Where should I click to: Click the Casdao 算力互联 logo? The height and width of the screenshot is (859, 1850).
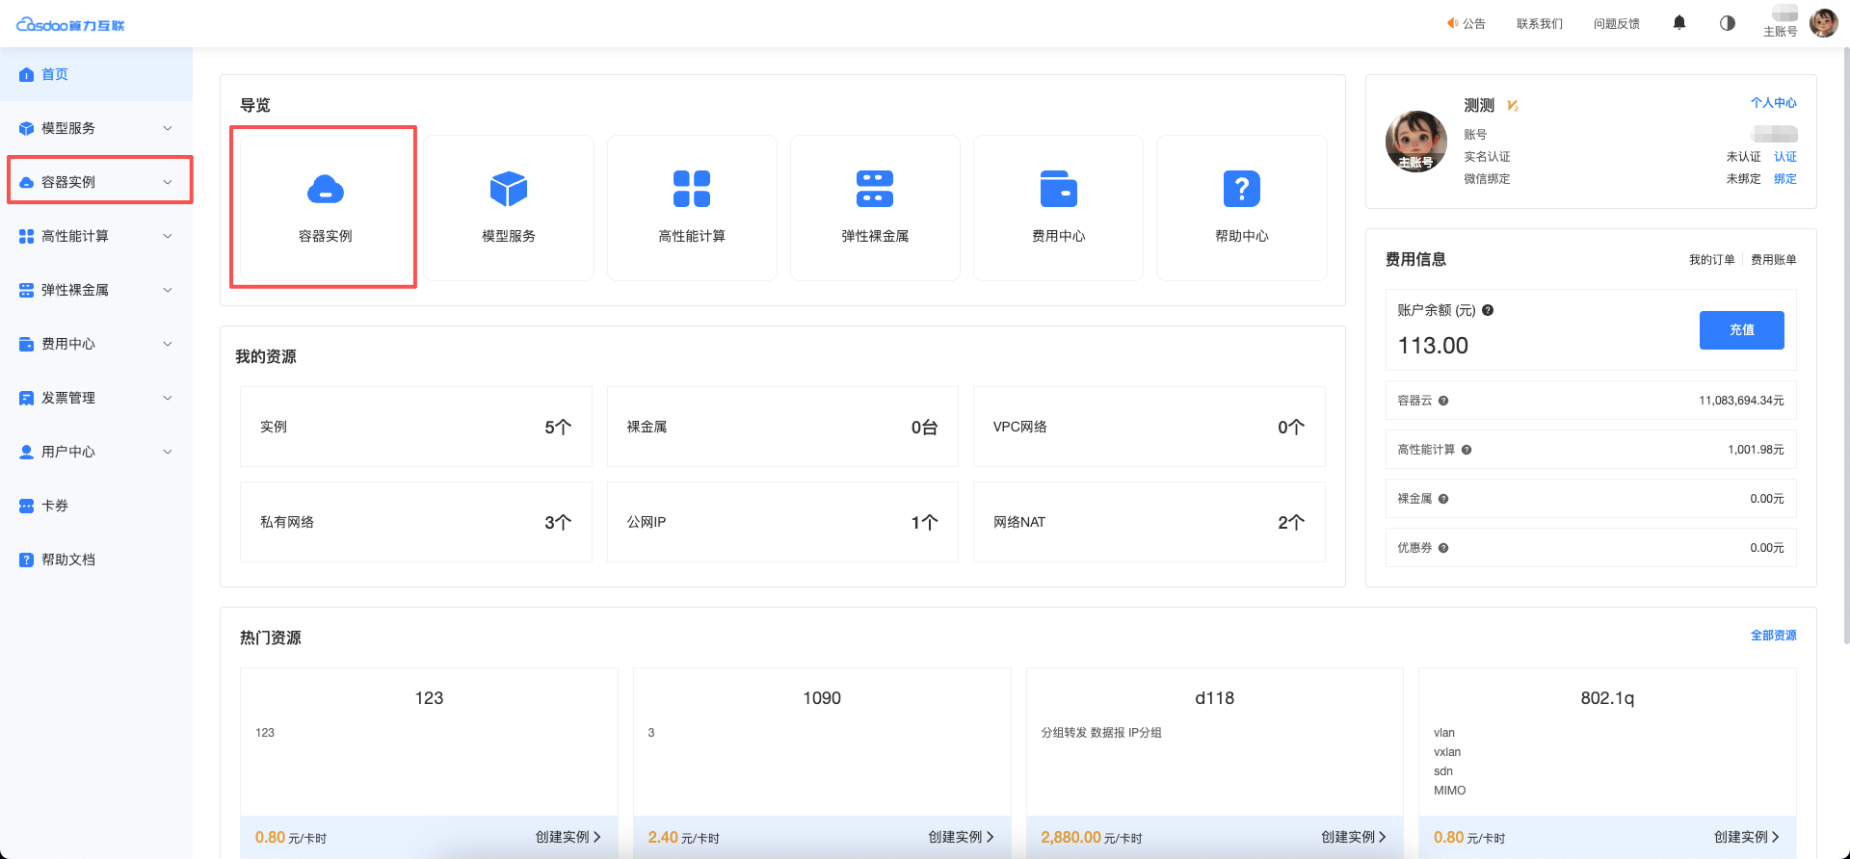click(x=70, y=24)
